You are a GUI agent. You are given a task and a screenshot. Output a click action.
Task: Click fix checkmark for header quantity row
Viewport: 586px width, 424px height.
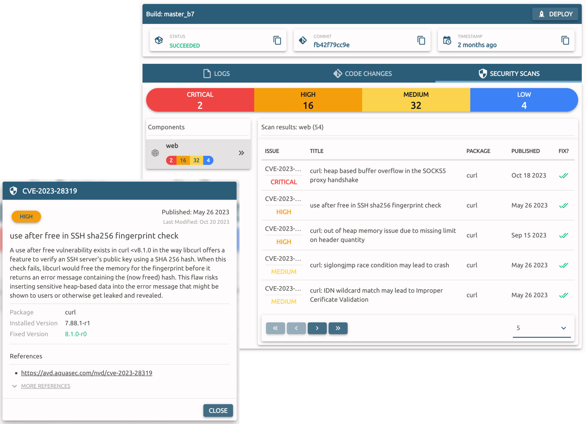coord(564,235)
